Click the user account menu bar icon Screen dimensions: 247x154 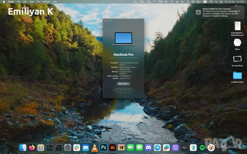pos(177,2)
